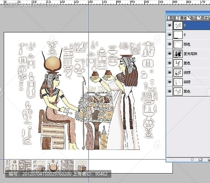
Task: Select the channel named 棕色
Action: [187, 44]
